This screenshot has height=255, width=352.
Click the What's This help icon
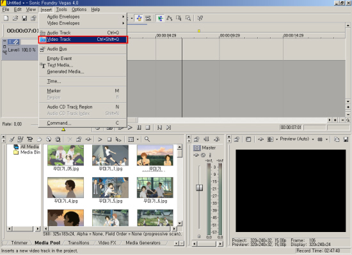200,18
